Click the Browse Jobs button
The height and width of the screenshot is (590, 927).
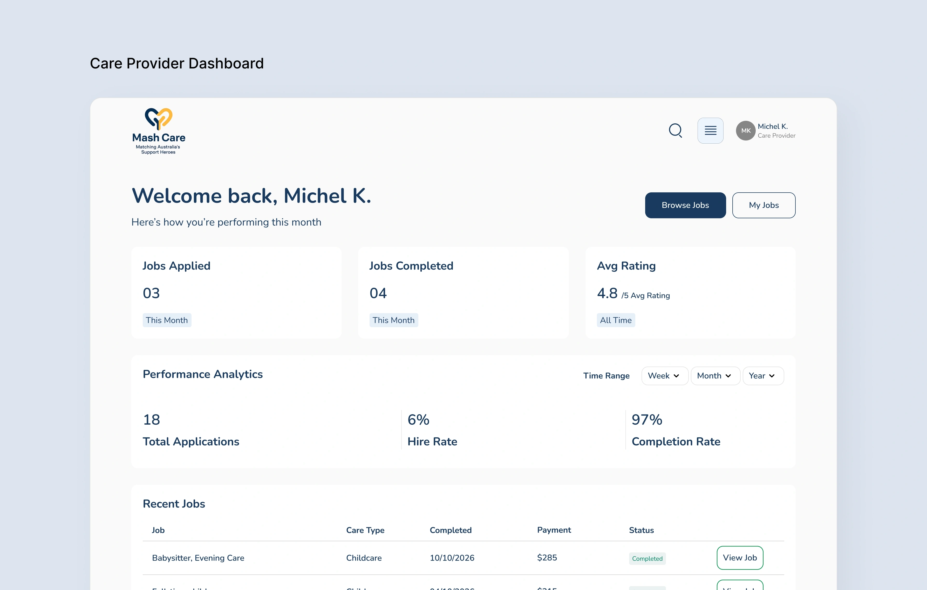[x=685, y=205]
